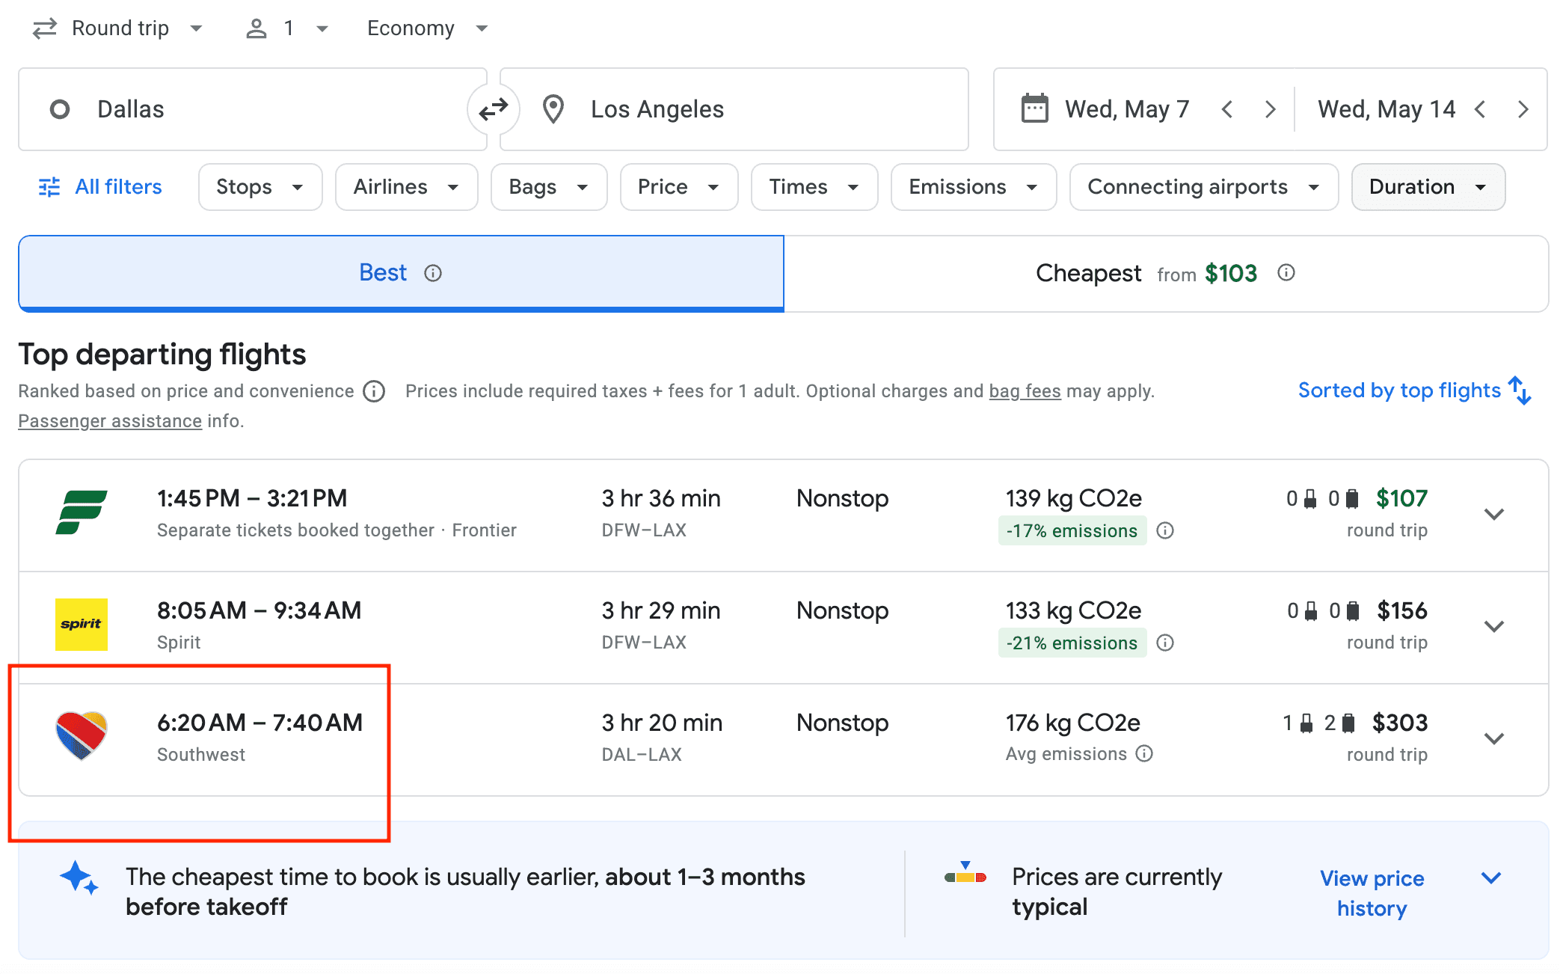Select the 8:05 AM – 9:34 AM flight
1560x974 pixels.
(x=784, y=627)
